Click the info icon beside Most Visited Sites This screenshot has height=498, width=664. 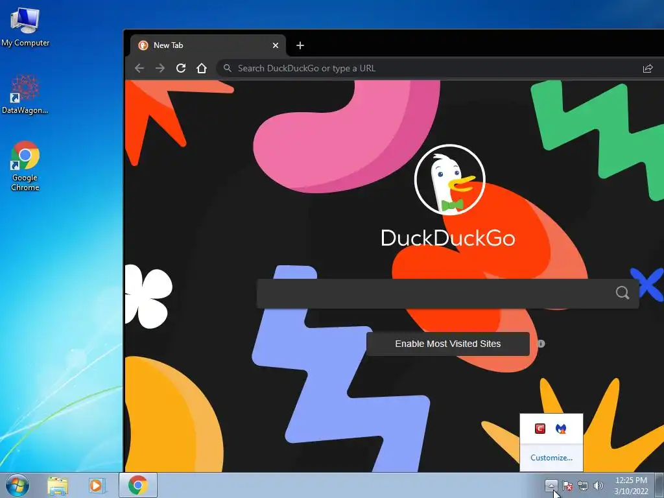pyautogui.click(x=541, y=344)
